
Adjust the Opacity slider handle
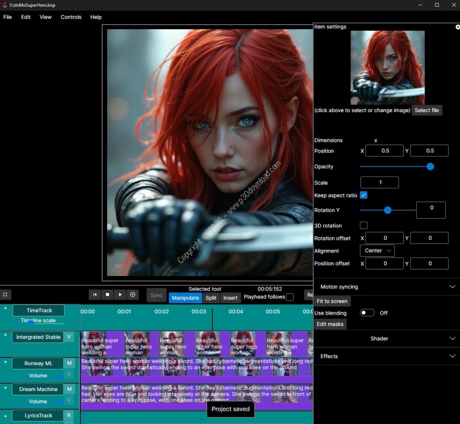430,167
